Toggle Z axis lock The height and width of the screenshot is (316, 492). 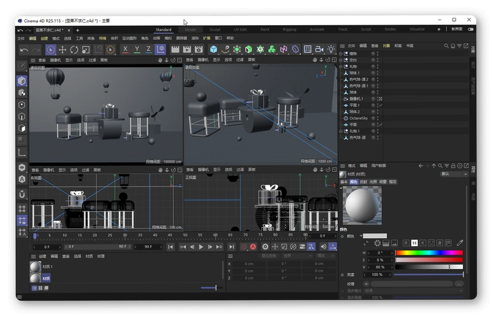pyautogui.click(x=148, y=50)
